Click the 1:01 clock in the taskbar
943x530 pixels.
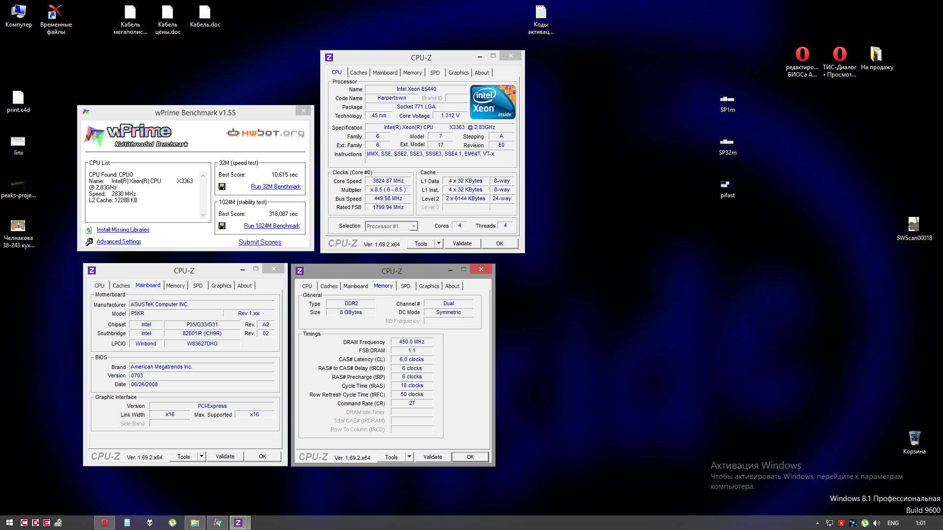[x=920, y=523]
